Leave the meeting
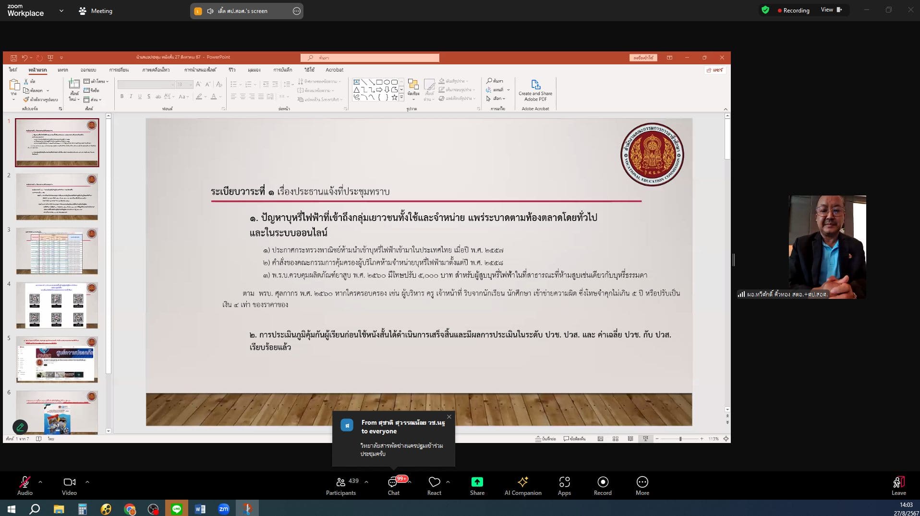920x516 pixels. (898, 482)
